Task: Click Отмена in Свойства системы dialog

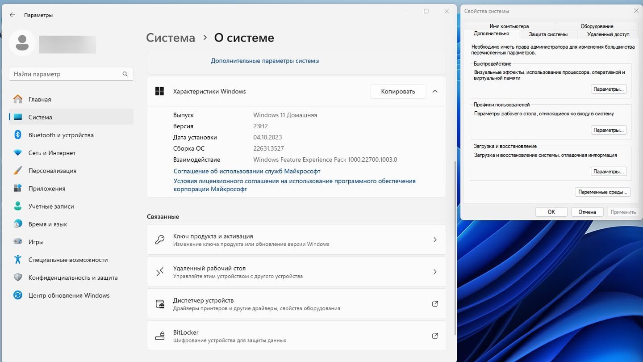Action: coord(587,212)
